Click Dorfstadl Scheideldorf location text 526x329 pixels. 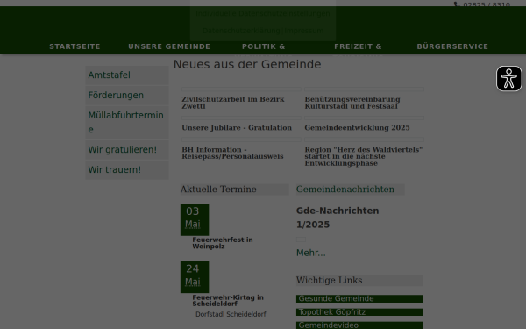pyautogui.click(x=231, y=315)
